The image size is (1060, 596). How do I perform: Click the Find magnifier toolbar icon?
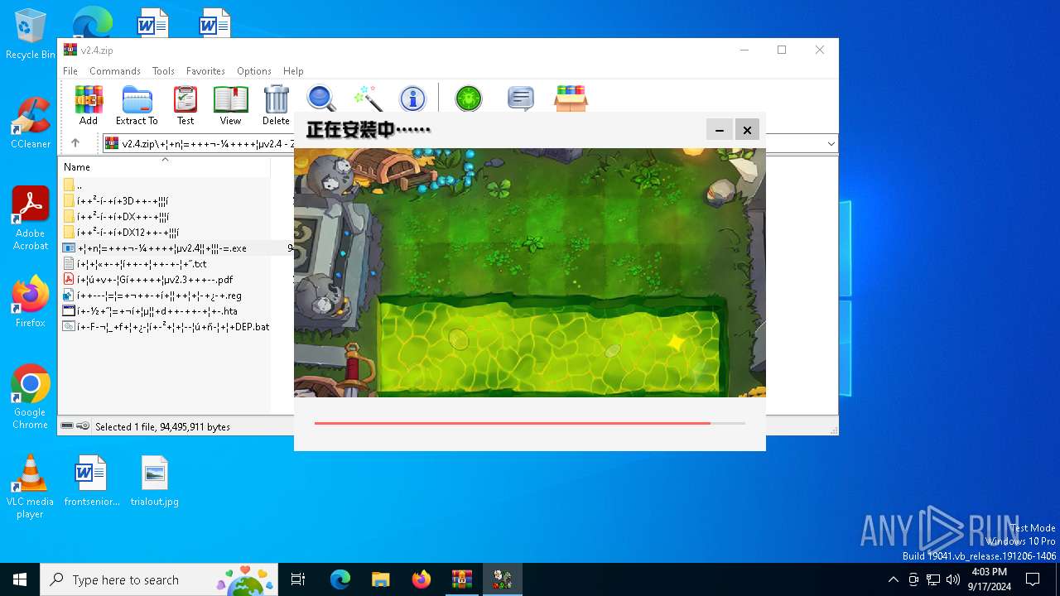(321, 99)
